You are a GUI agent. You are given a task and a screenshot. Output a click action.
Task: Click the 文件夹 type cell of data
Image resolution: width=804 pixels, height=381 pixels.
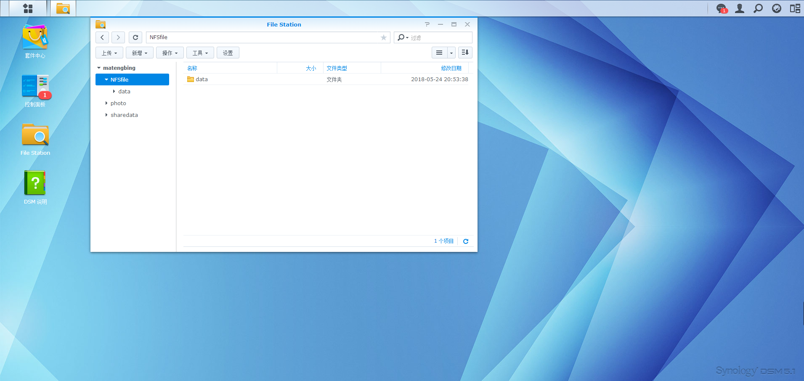pyautogui.click(x=334, y=79)
